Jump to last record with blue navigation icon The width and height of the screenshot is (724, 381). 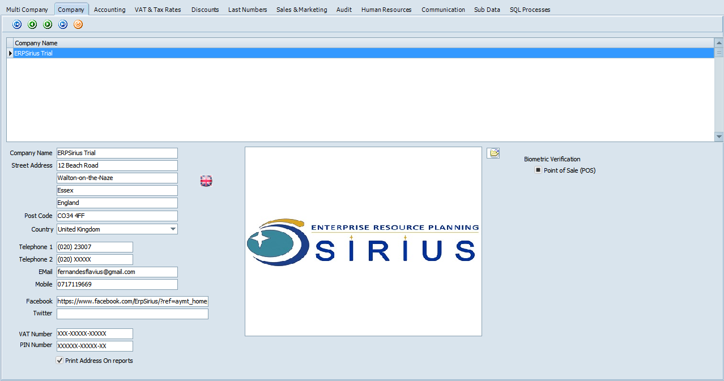[63, 24]
